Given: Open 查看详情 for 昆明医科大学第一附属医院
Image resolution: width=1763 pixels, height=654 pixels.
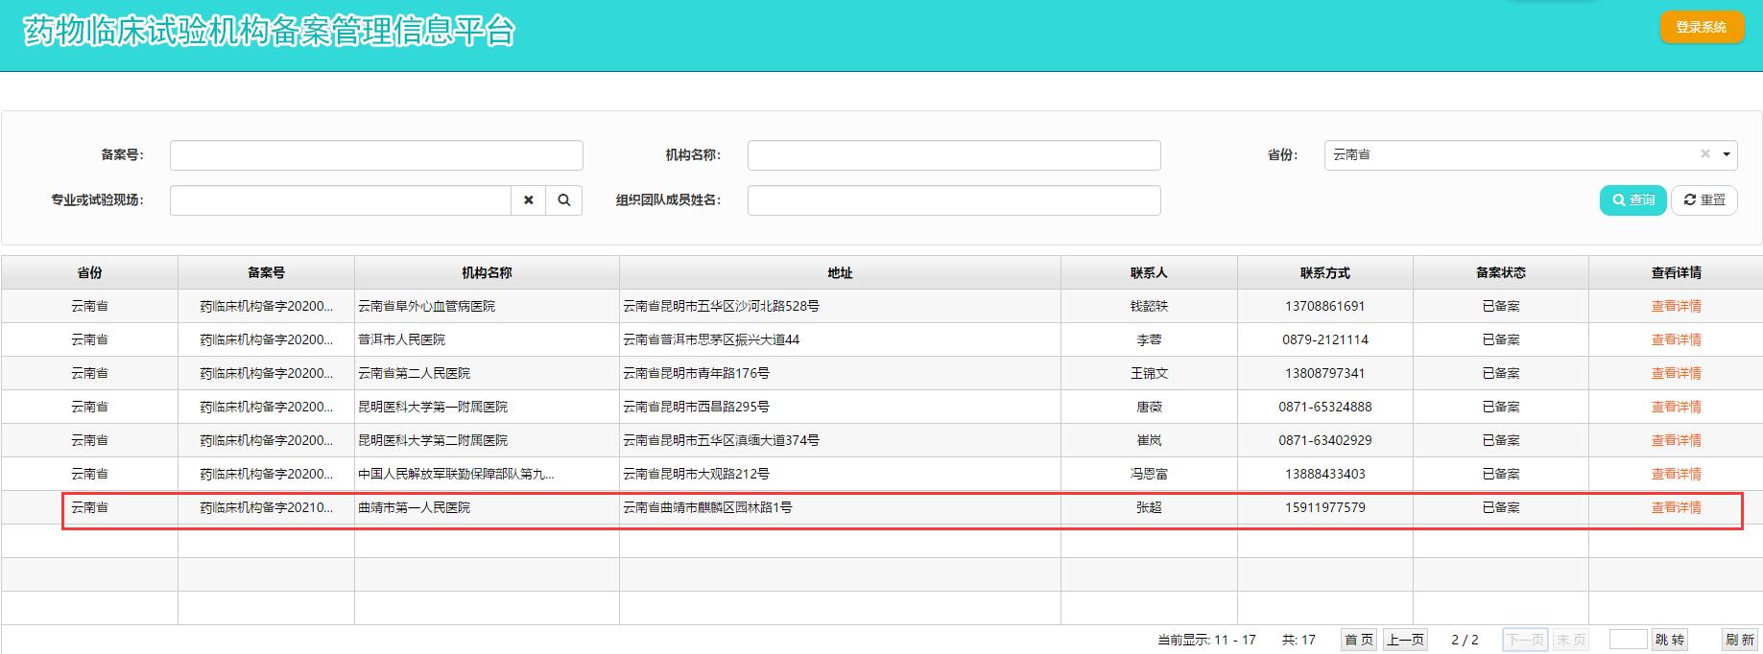Looking at the screenshot, I should pos(1676,407).
